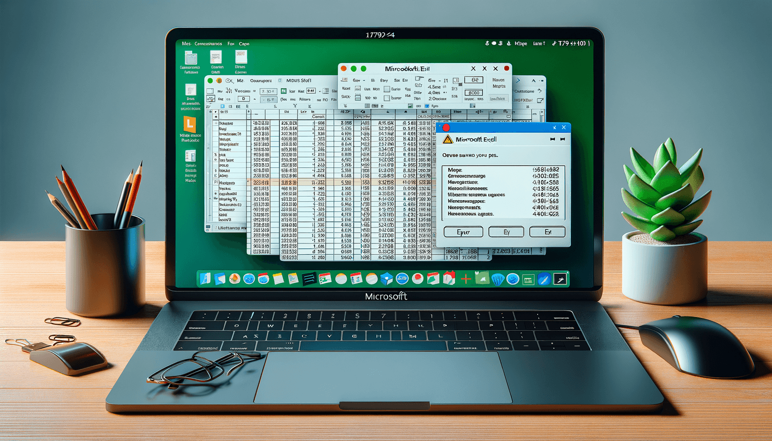The width and height of the screenshot is (772, 441).
Task: Click the Eyler button in the dialog
Action: 463,232
